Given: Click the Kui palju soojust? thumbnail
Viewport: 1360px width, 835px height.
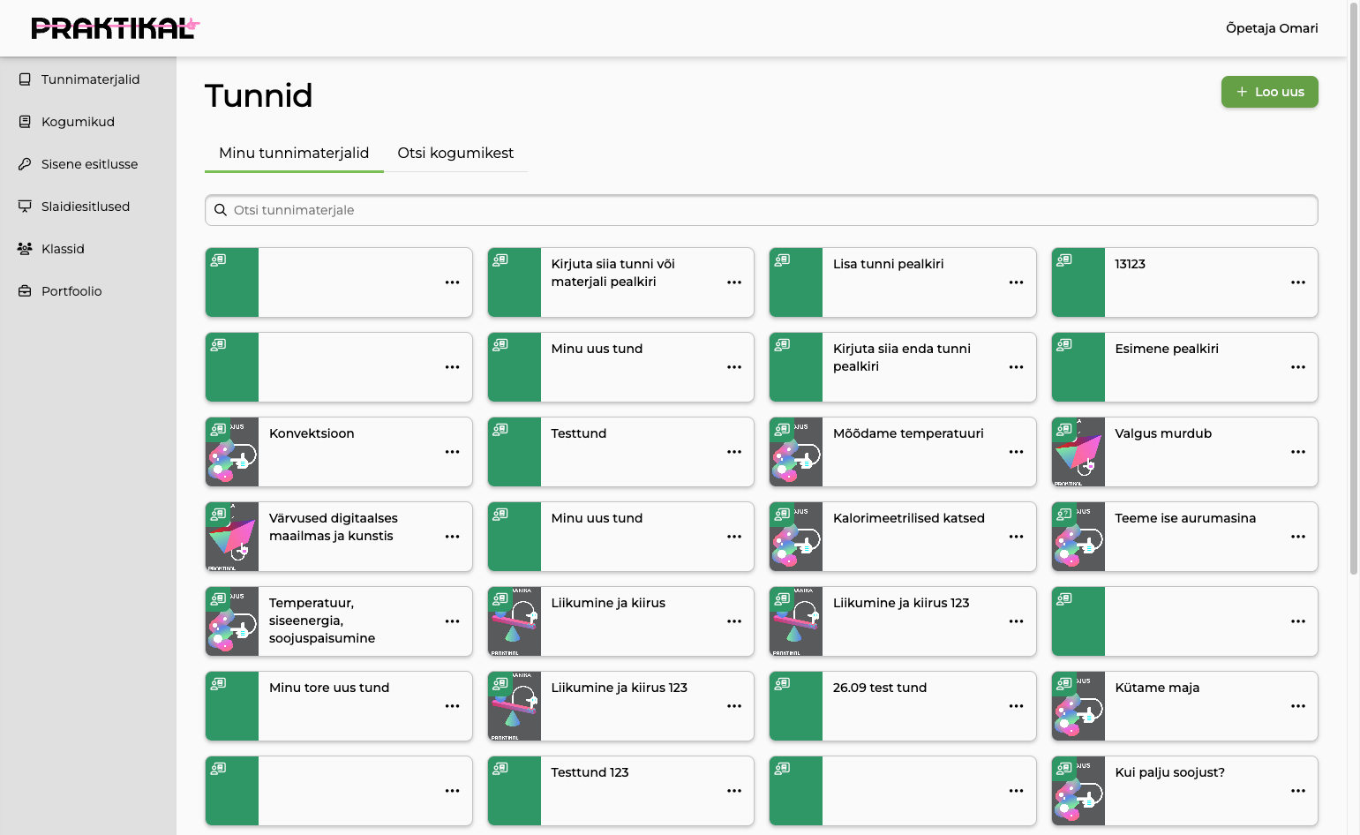Looking at the screenshot, I should [1078, 791].
